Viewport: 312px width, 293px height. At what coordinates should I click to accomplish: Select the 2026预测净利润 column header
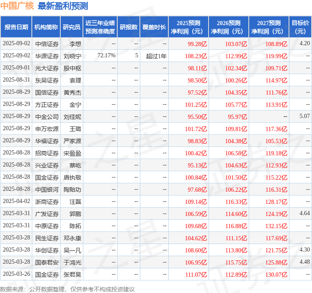[229, 27]
